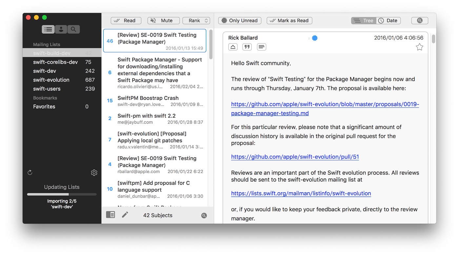Open lists.swift.org mailman listinfo link
Viewport: 459px width, 256px height.
tap(301, 193)
